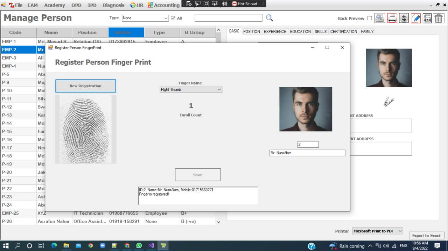
Task: Open WhatsApp from the taskbar
Action: click(139, 246)
